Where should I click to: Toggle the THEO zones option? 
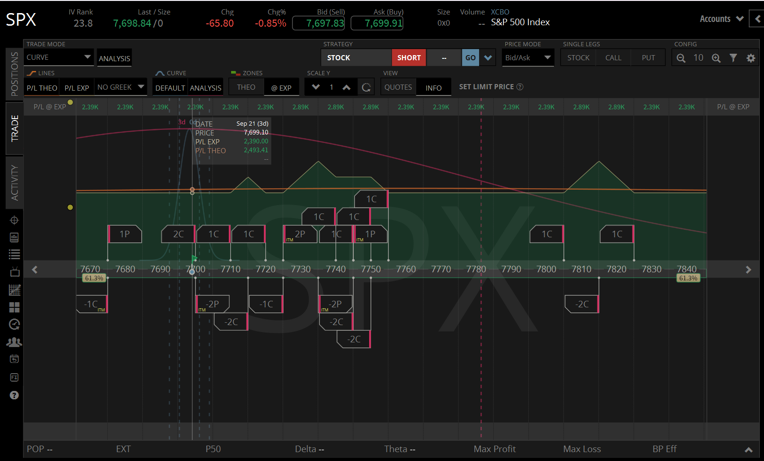point(246,87)
